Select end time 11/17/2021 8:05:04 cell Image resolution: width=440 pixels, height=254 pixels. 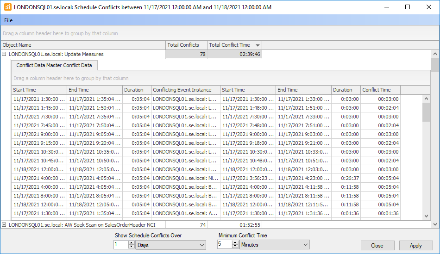tap(94, 196)
